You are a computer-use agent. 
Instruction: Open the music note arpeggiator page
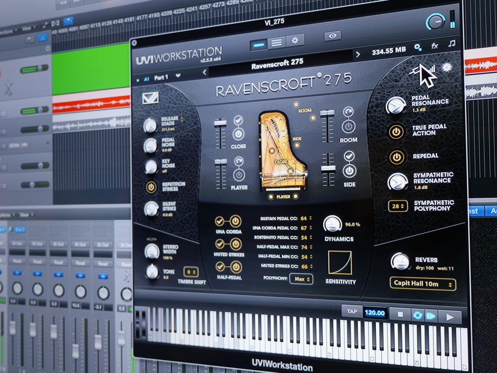click(452, 44)
